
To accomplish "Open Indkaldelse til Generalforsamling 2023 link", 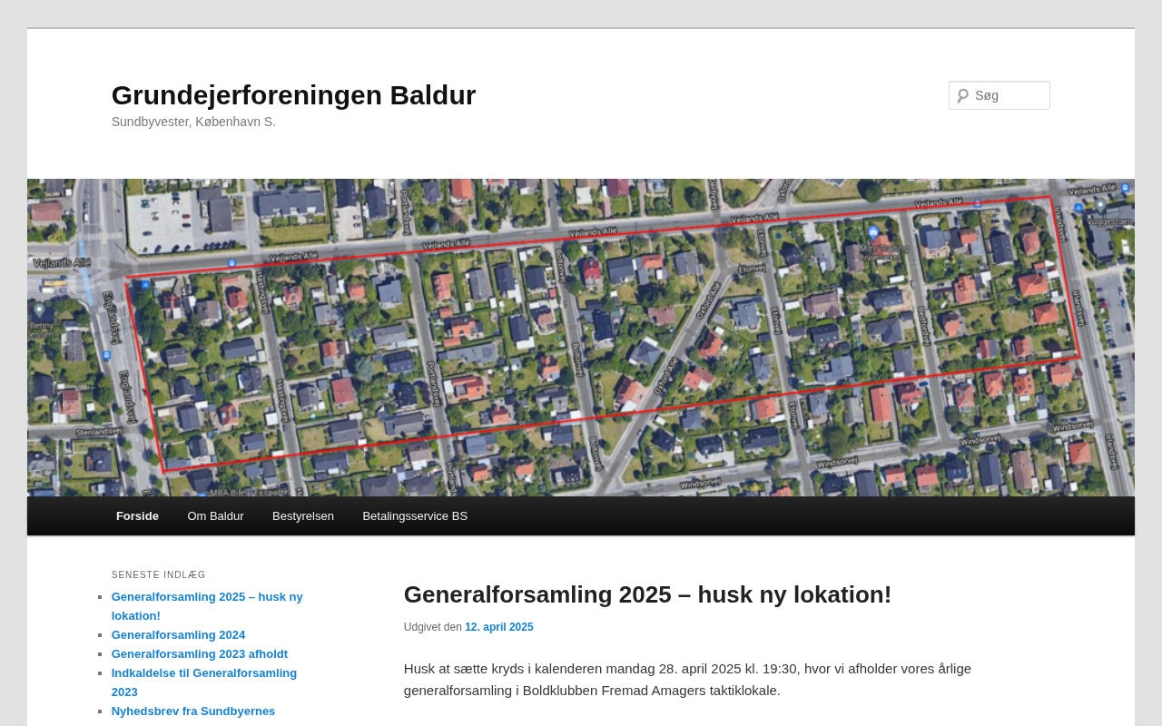I will tap(204, 682).
